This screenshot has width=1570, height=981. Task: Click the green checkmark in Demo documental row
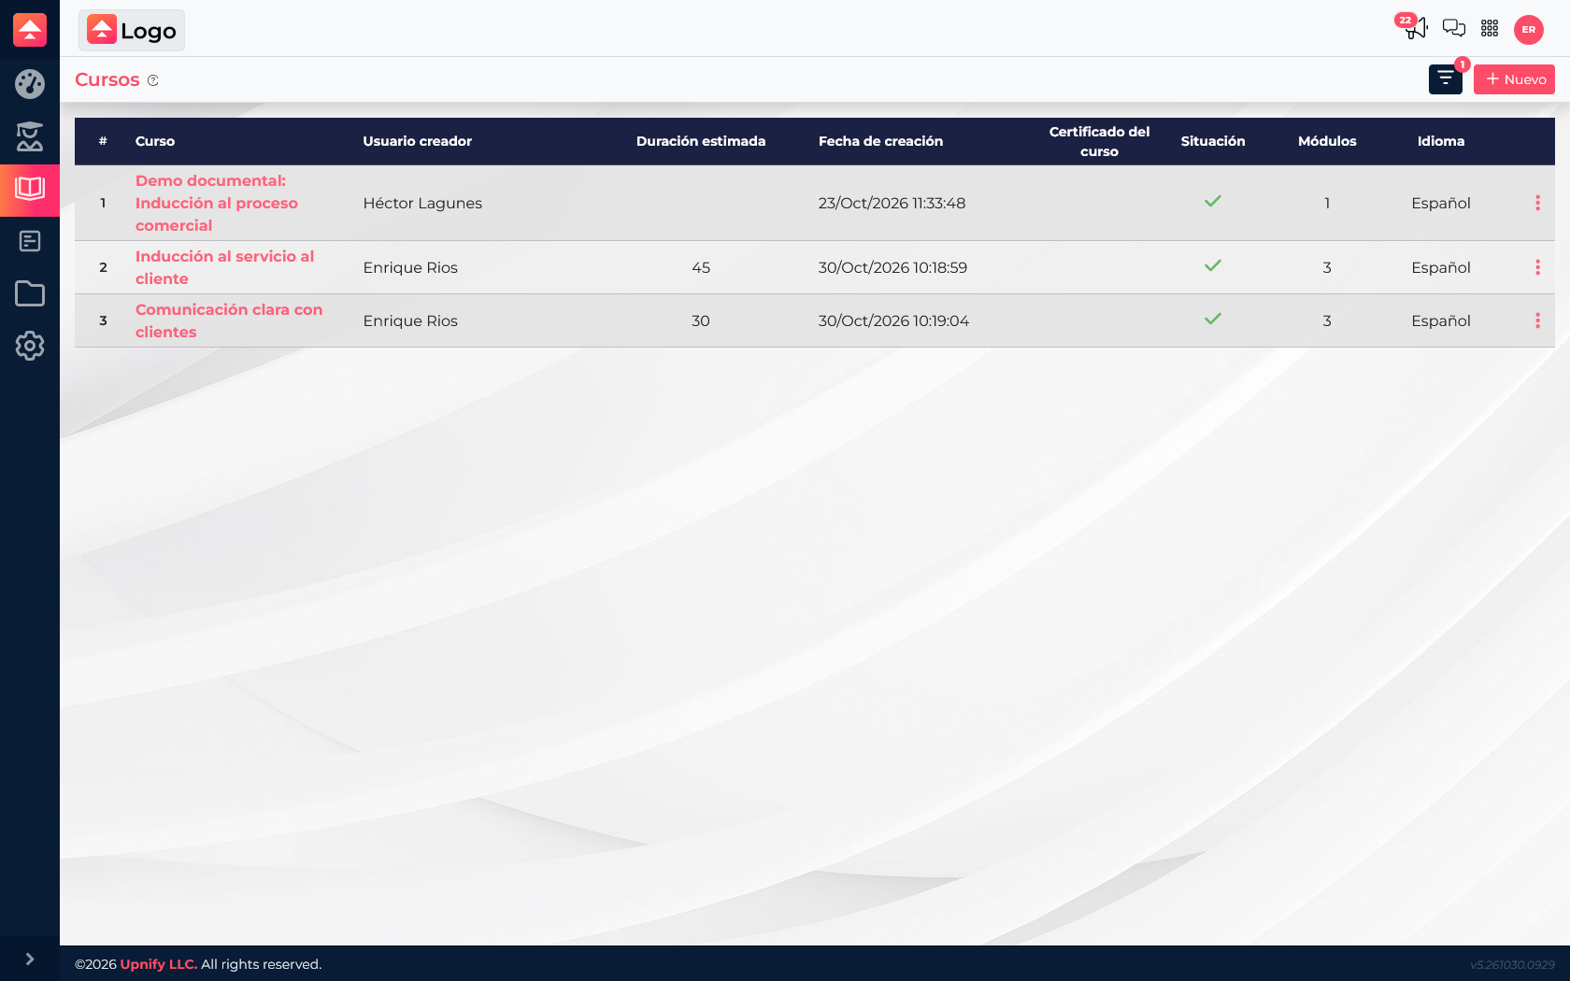pos(1213,202)
